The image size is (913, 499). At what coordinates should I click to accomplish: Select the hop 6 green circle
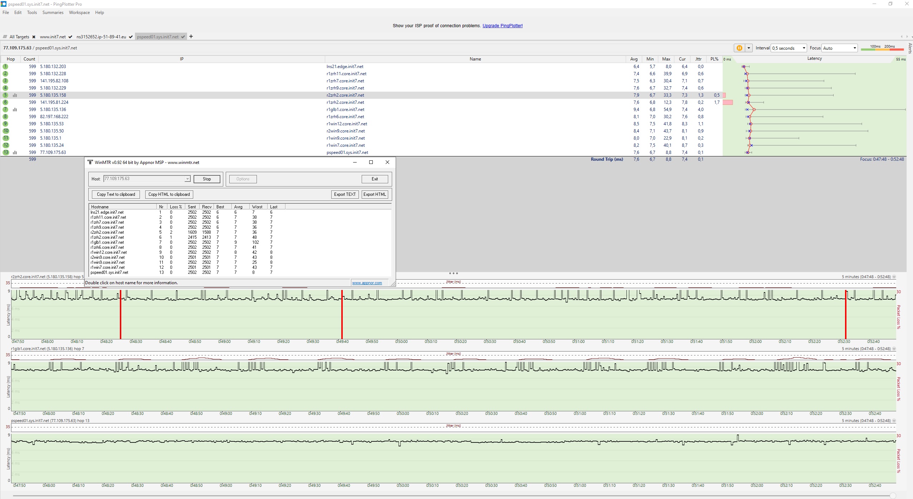click(x=5, y=102)
